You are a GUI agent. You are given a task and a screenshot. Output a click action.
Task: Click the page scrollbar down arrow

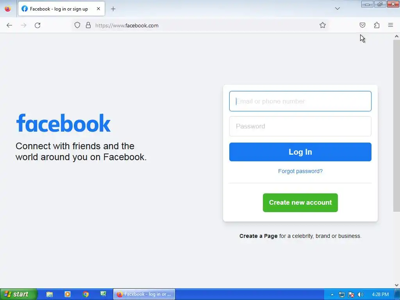pos(396,285)
